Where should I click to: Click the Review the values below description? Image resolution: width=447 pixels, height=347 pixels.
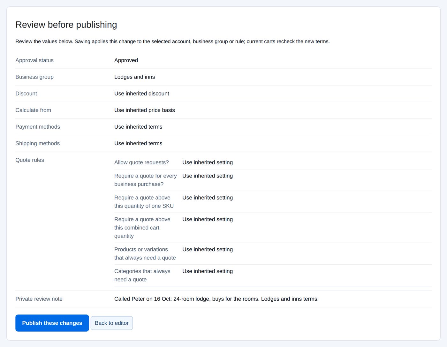(x=172, y=41)
